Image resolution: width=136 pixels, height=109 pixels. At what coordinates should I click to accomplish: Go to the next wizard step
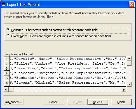click(98, 102)
